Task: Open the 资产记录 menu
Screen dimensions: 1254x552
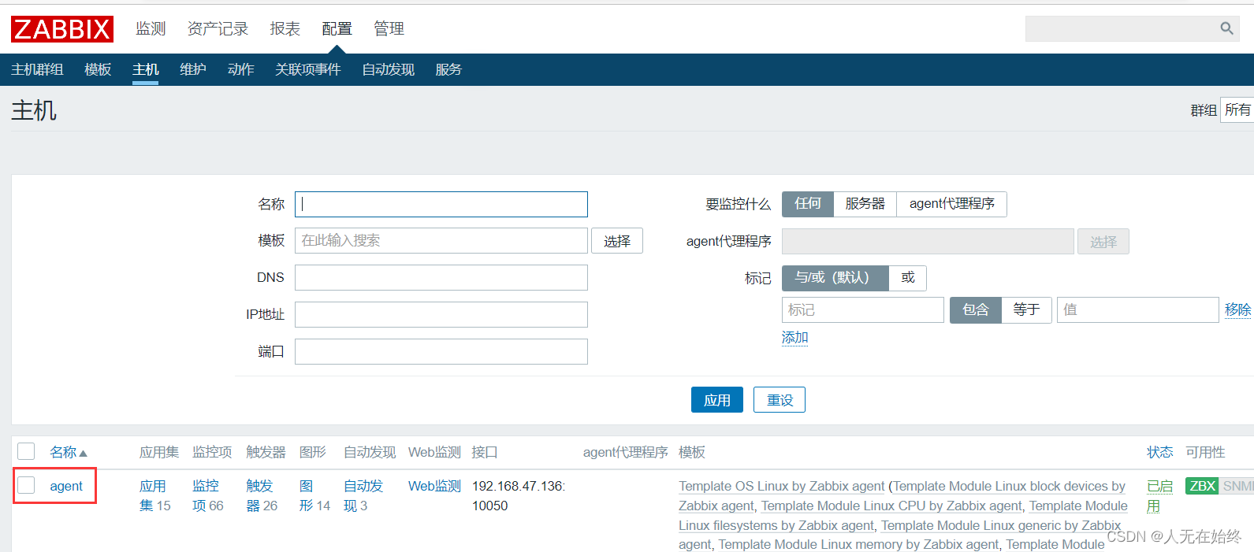Action: tap(218, 28)
